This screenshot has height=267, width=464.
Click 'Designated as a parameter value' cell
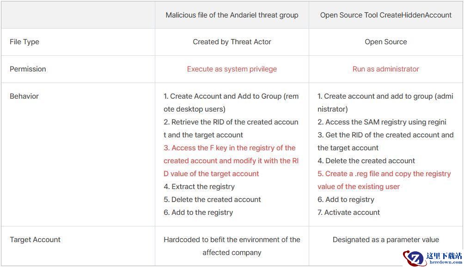coord(385,239)
